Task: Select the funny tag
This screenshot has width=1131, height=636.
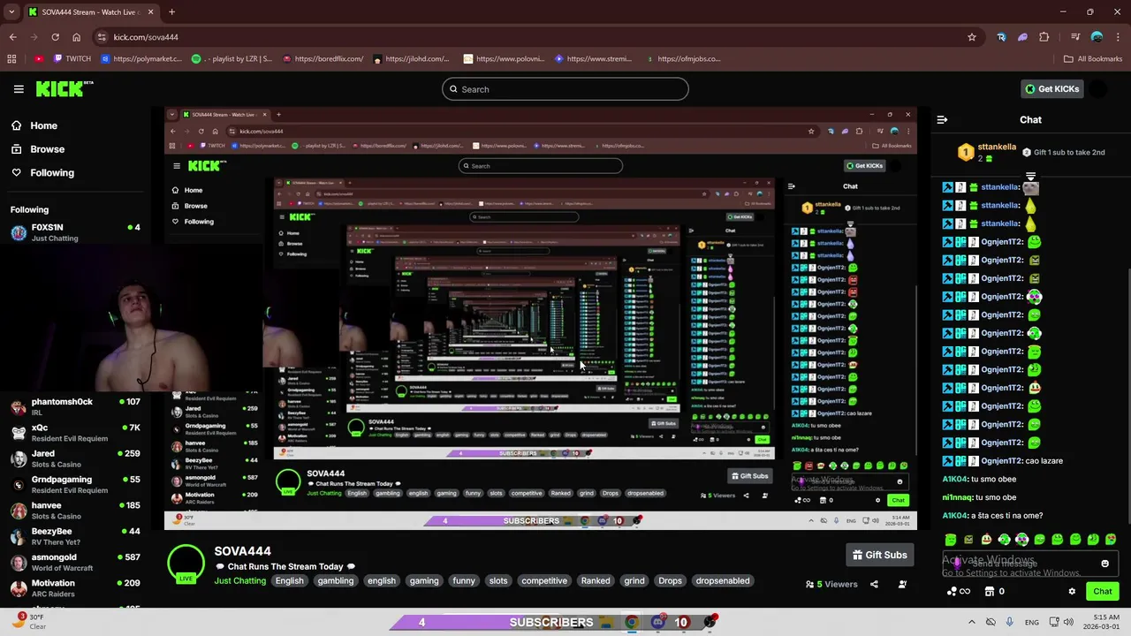Action: [x=464, y=580]
